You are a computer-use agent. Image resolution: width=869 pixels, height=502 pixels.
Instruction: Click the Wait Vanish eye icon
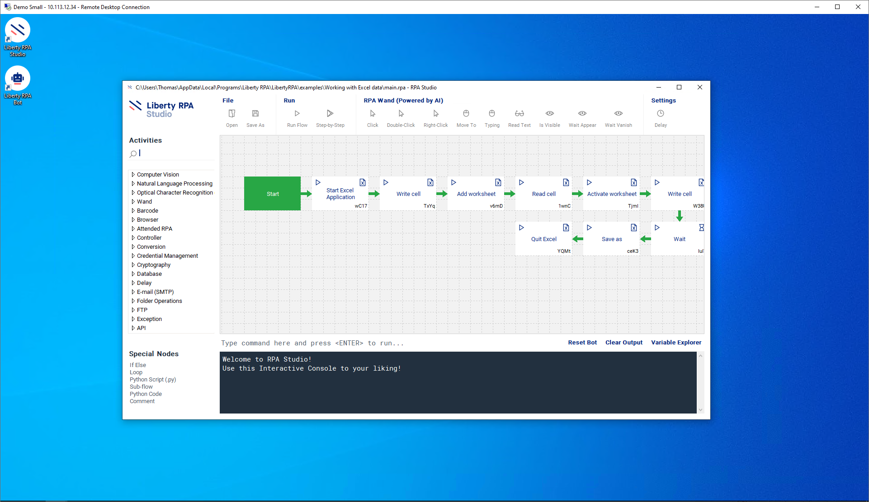[618, 114]
